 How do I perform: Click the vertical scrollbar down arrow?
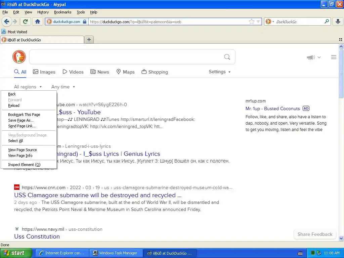pos(341,239)
